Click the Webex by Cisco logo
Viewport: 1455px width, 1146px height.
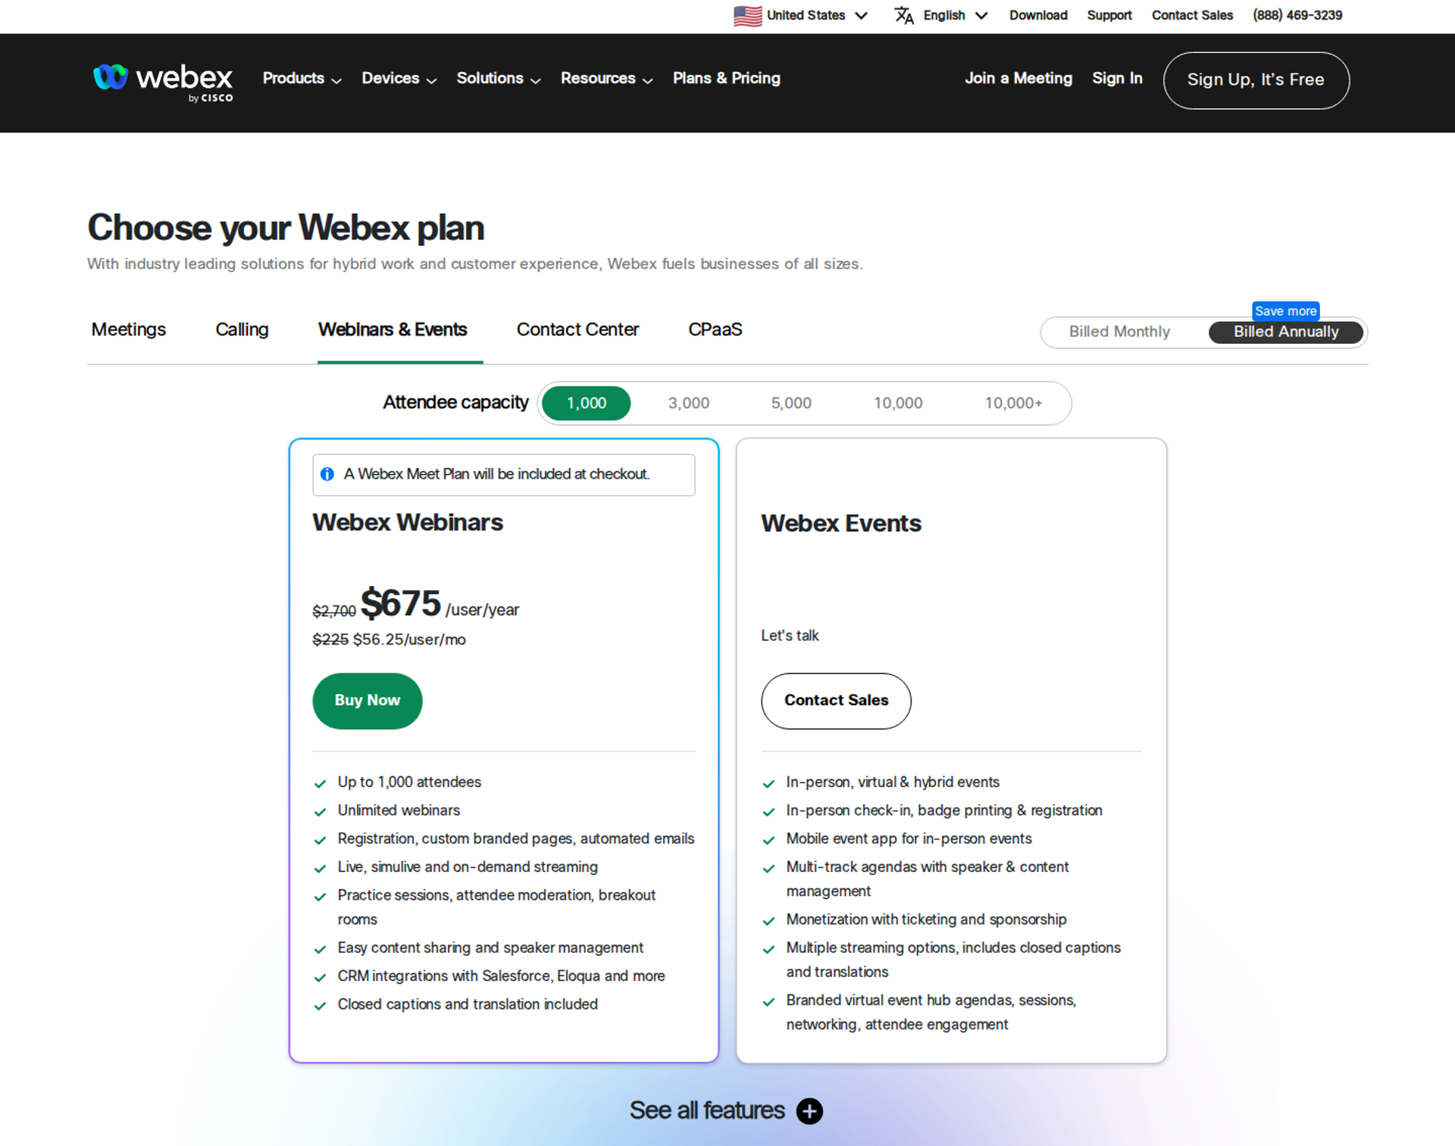point(162,83)
